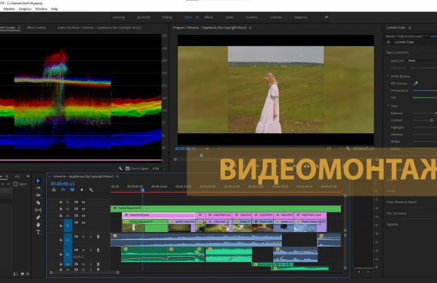Open Master Adjustment Layer dropdown
437x283 pixels.
(x=426, y=36)
